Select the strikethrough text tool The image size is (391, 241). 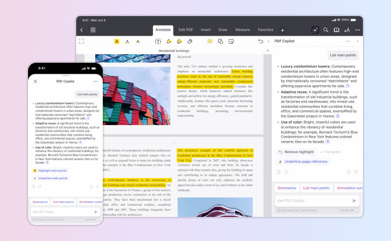[x=138, y=42]
